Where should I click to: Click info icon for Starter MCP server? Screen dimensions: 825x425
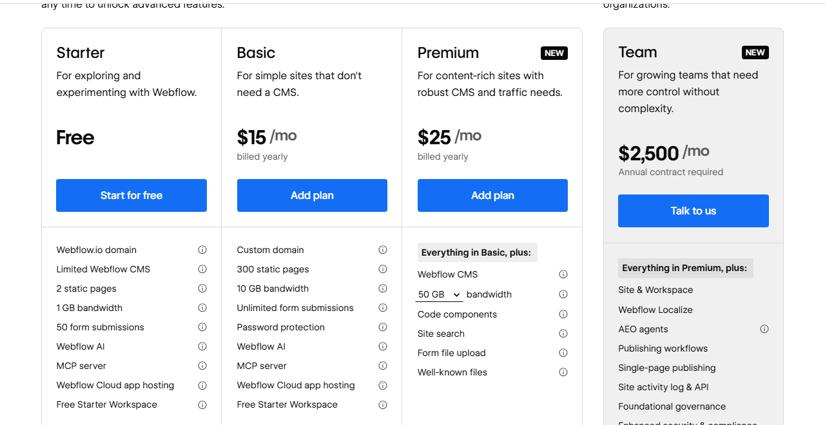point(202,366)
